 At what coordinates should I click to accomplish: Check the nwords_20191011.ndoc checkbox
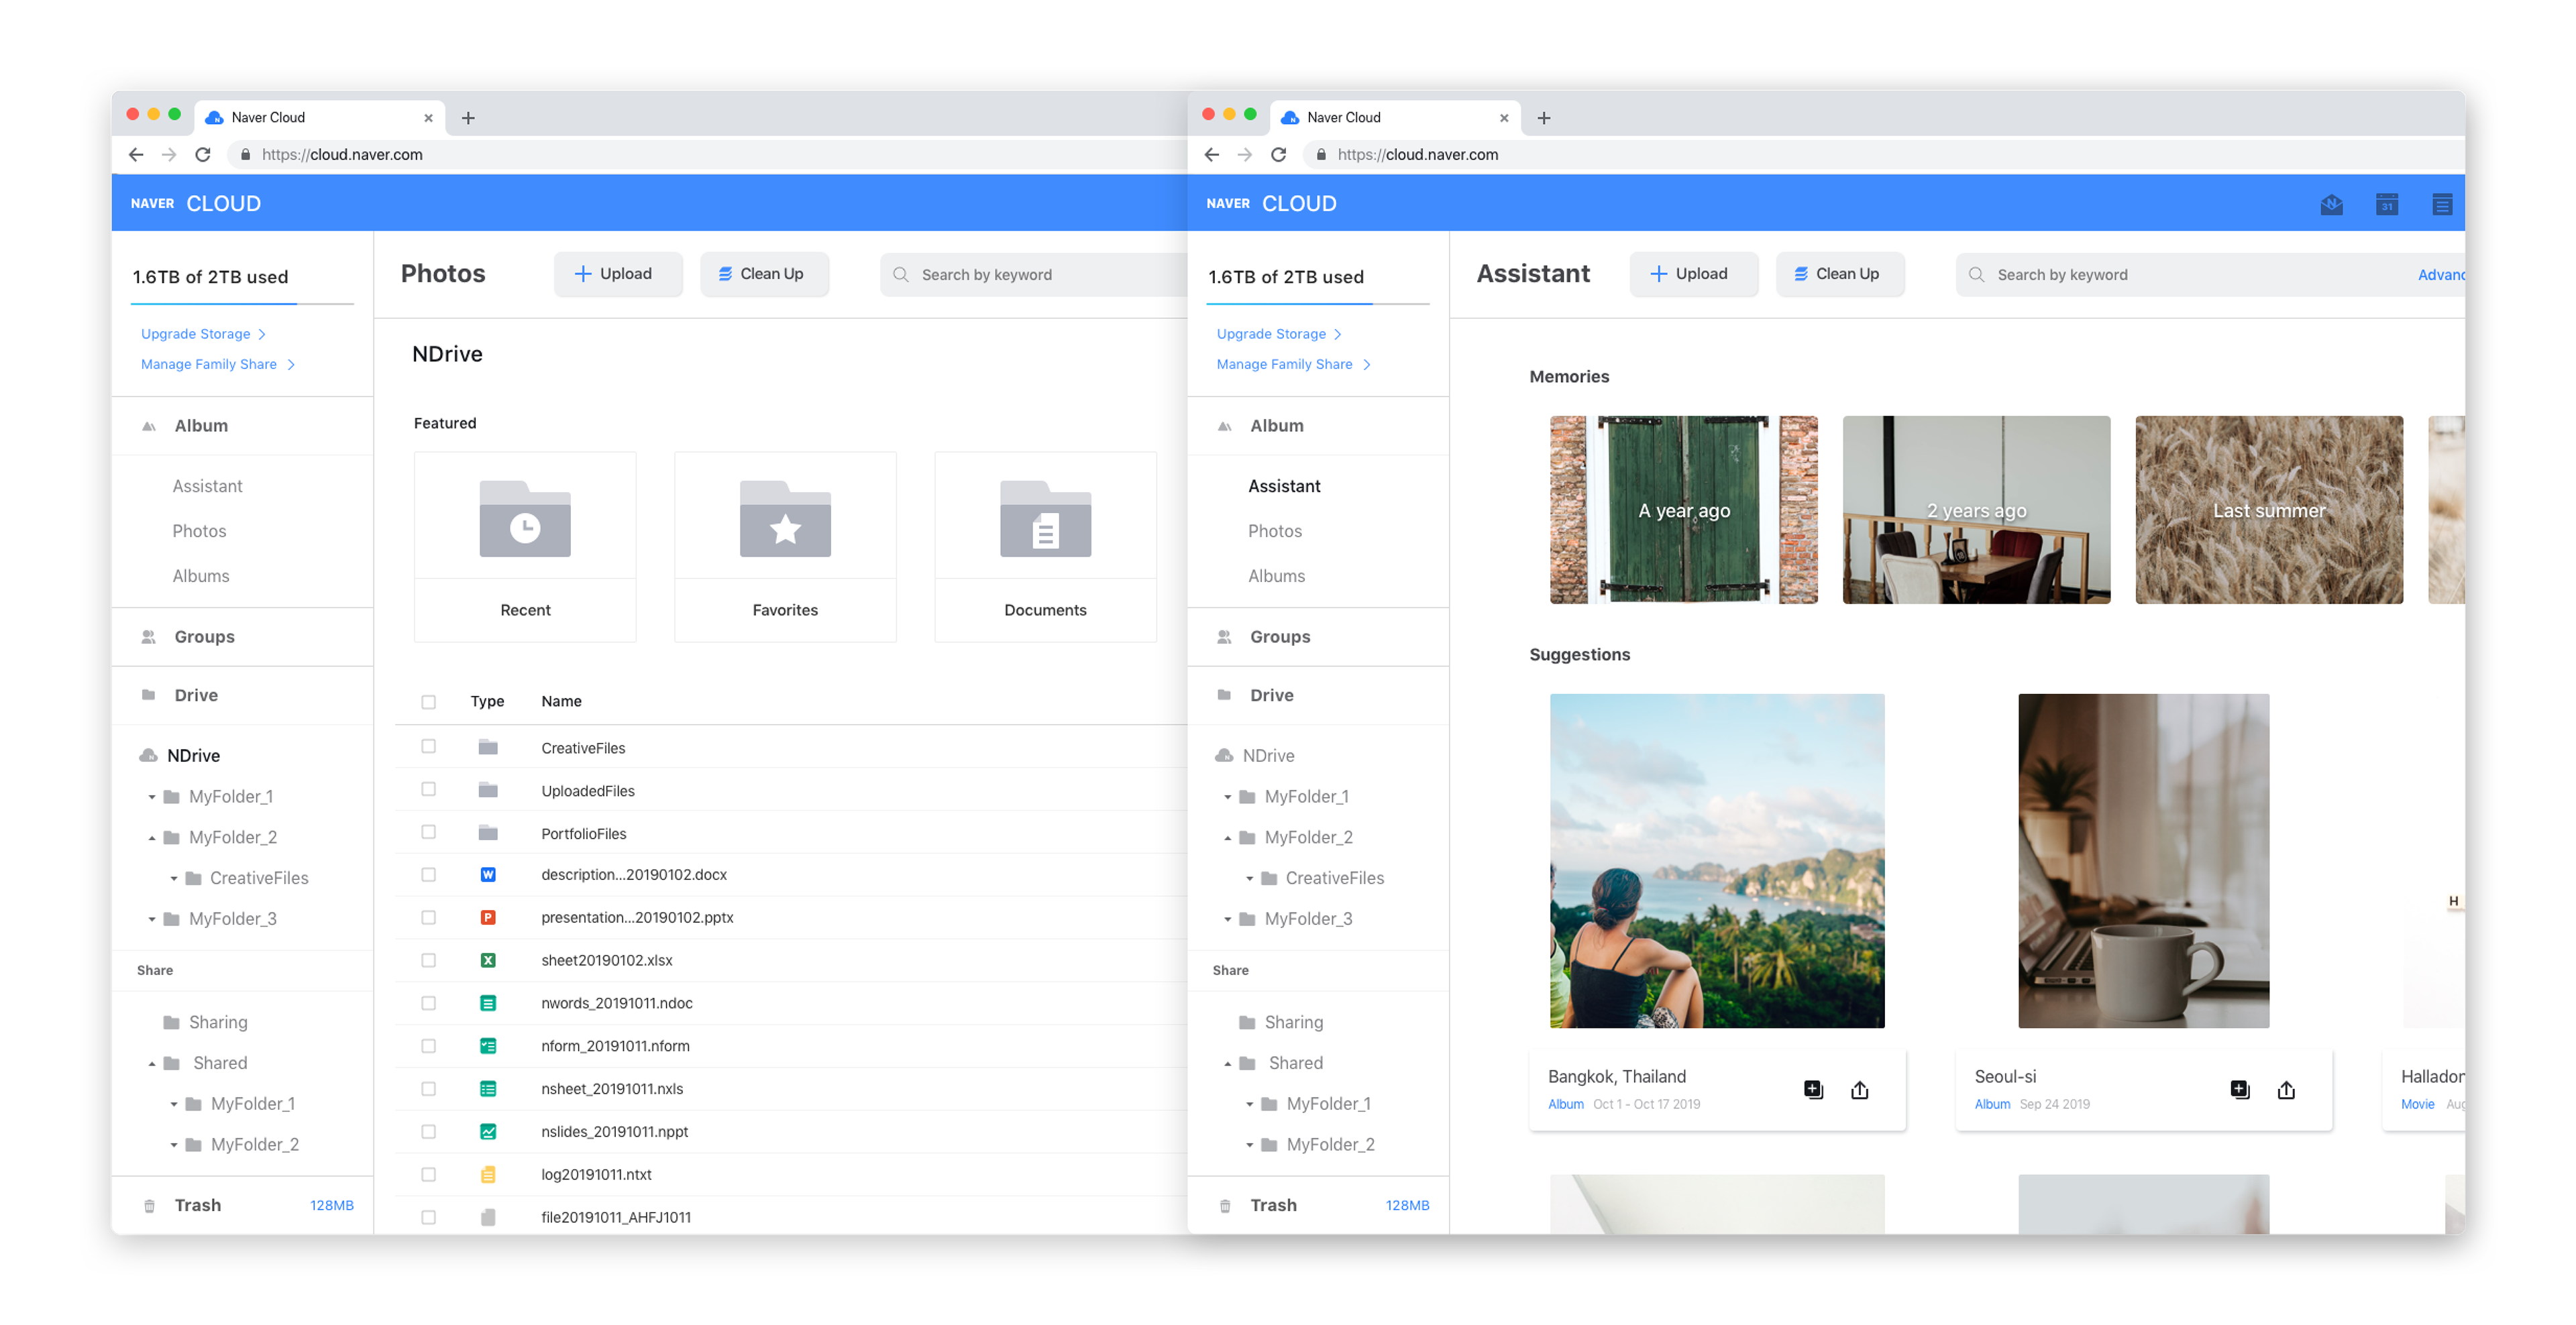point(428,1003)
